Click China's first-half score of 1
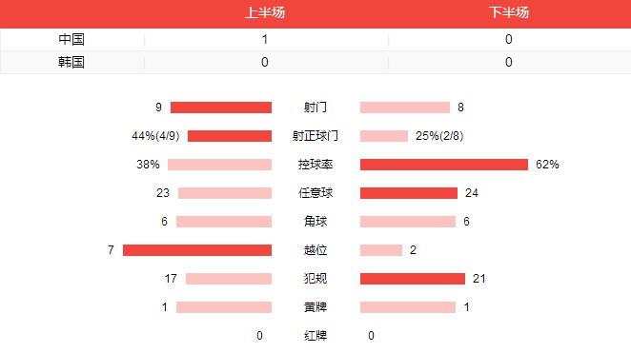 [265, 39]
